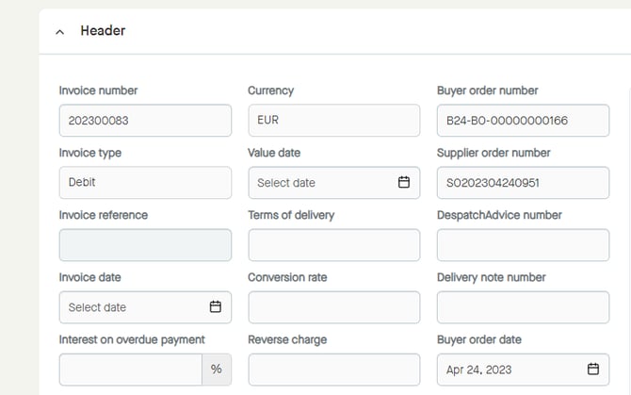
Task: Click the Invoice type field showing Debit
Action: coord(145,182)
